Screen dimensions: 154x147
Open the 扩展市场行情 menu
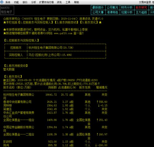click(47, 2)
